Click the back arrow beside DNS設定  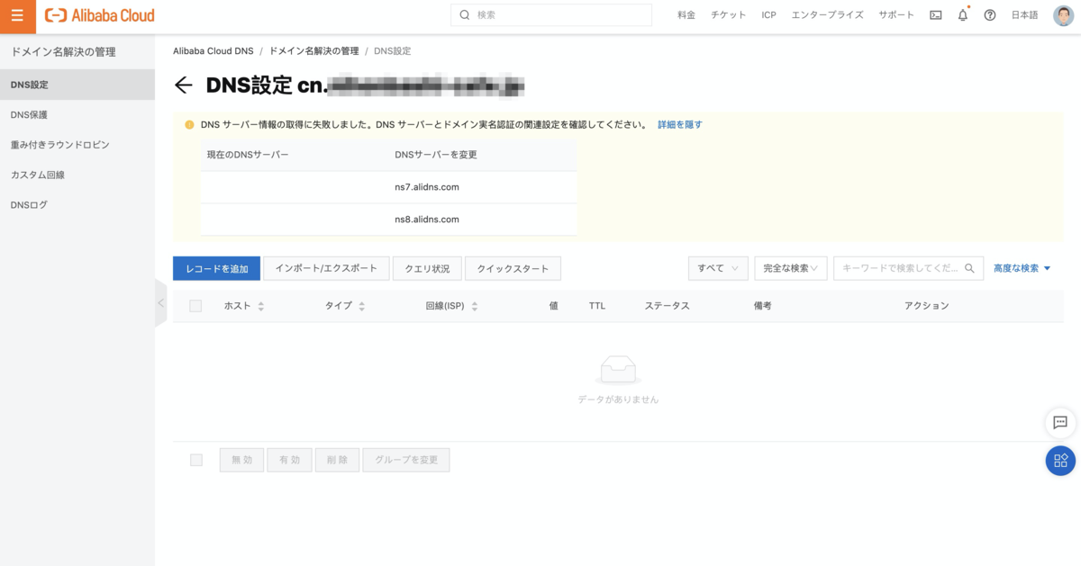[x=184, y=85]
